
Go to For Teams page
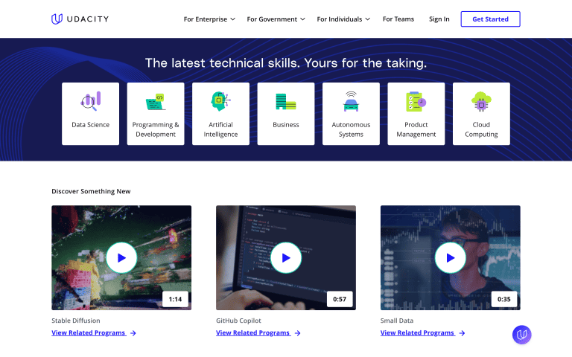coord(398,19)
